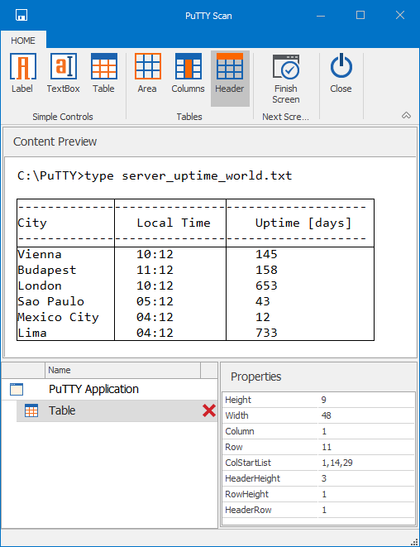Delete the Table item with red X

pyautogui.click(x=209, y=410)
